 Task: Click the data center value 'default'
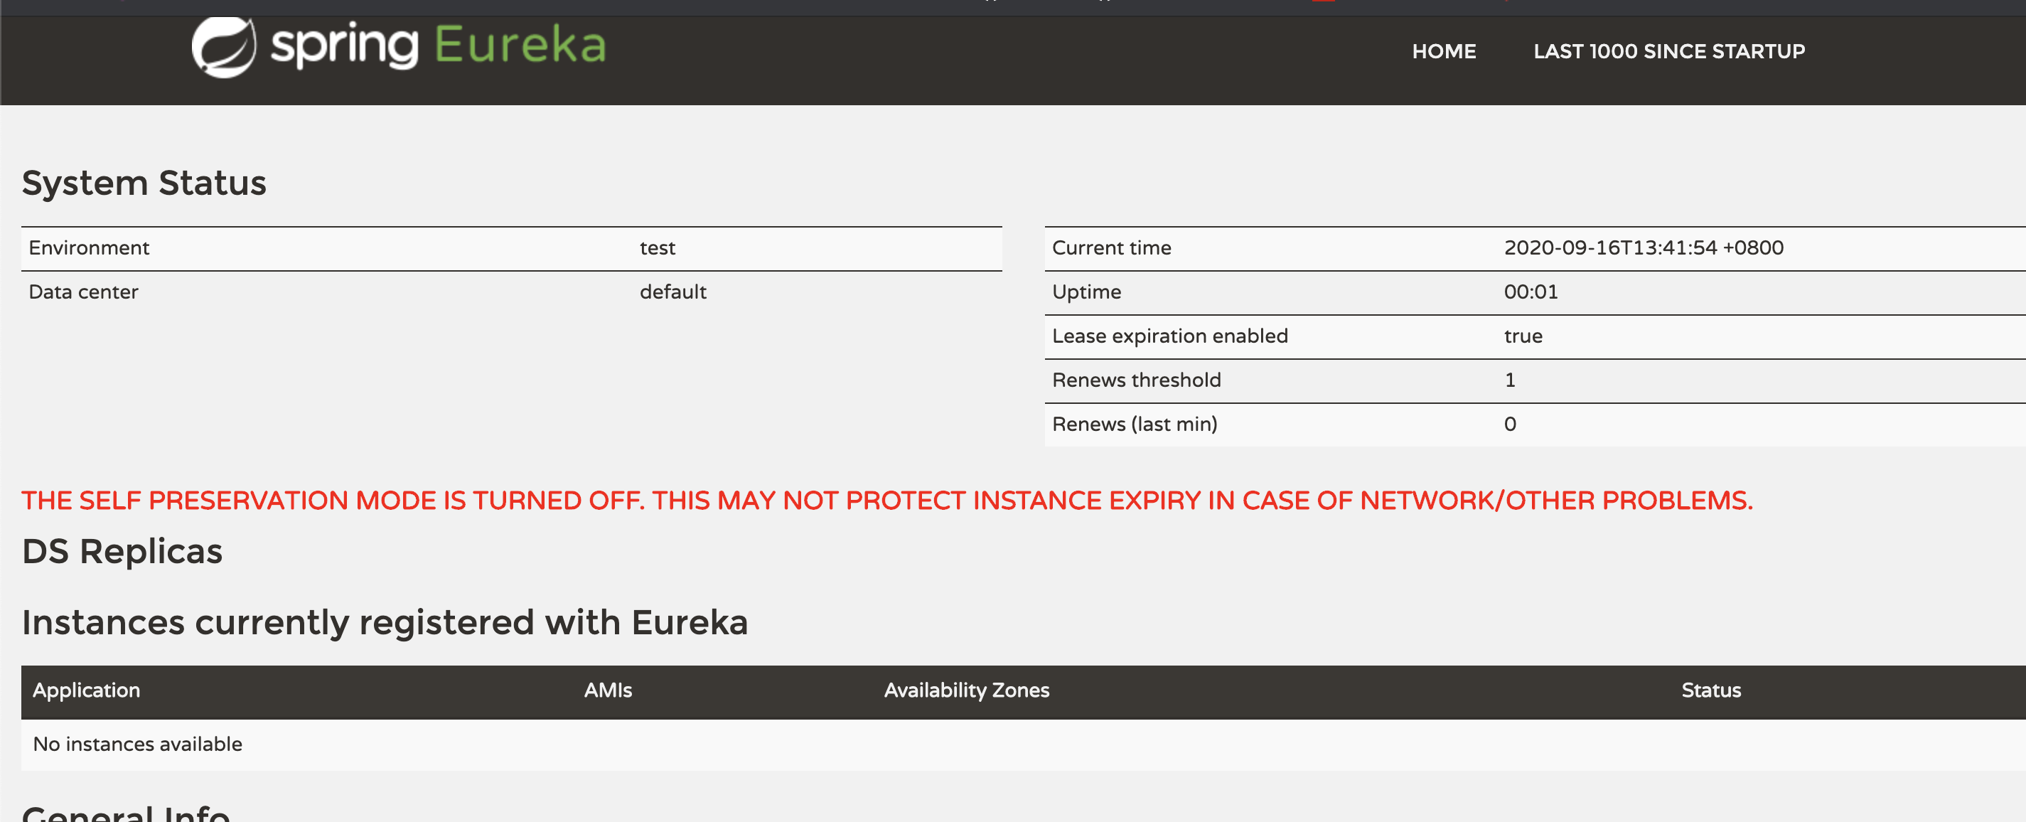[x=672, y=292]
